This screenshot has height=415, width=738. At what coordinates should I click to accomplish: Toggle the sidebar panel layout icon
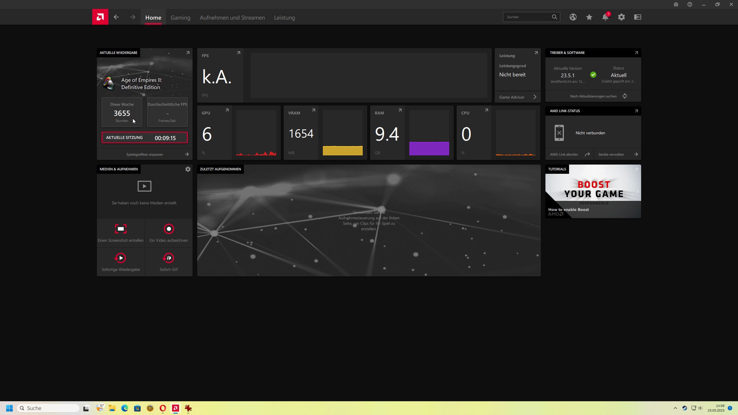pyautogui.click(x=637, y=17)
